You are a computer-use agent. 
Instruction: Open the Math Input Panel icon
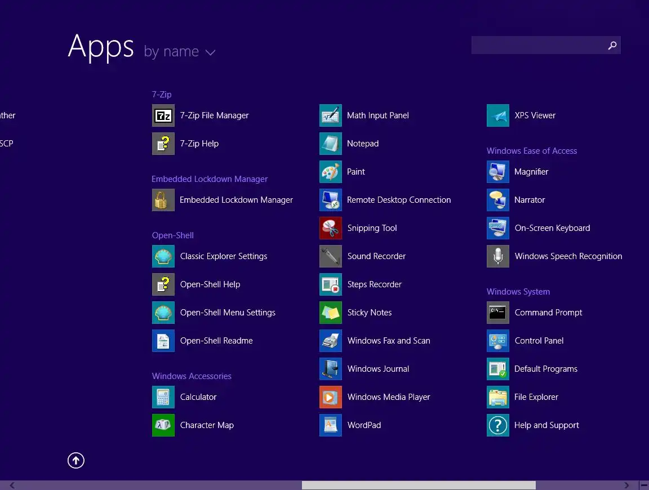[331, 115]
